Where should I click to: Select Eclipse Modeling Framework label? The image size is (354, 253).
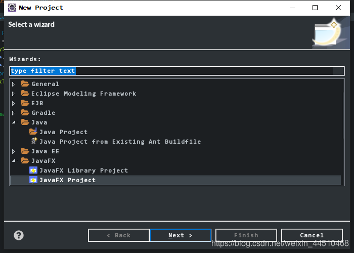(x=84, y=94)
